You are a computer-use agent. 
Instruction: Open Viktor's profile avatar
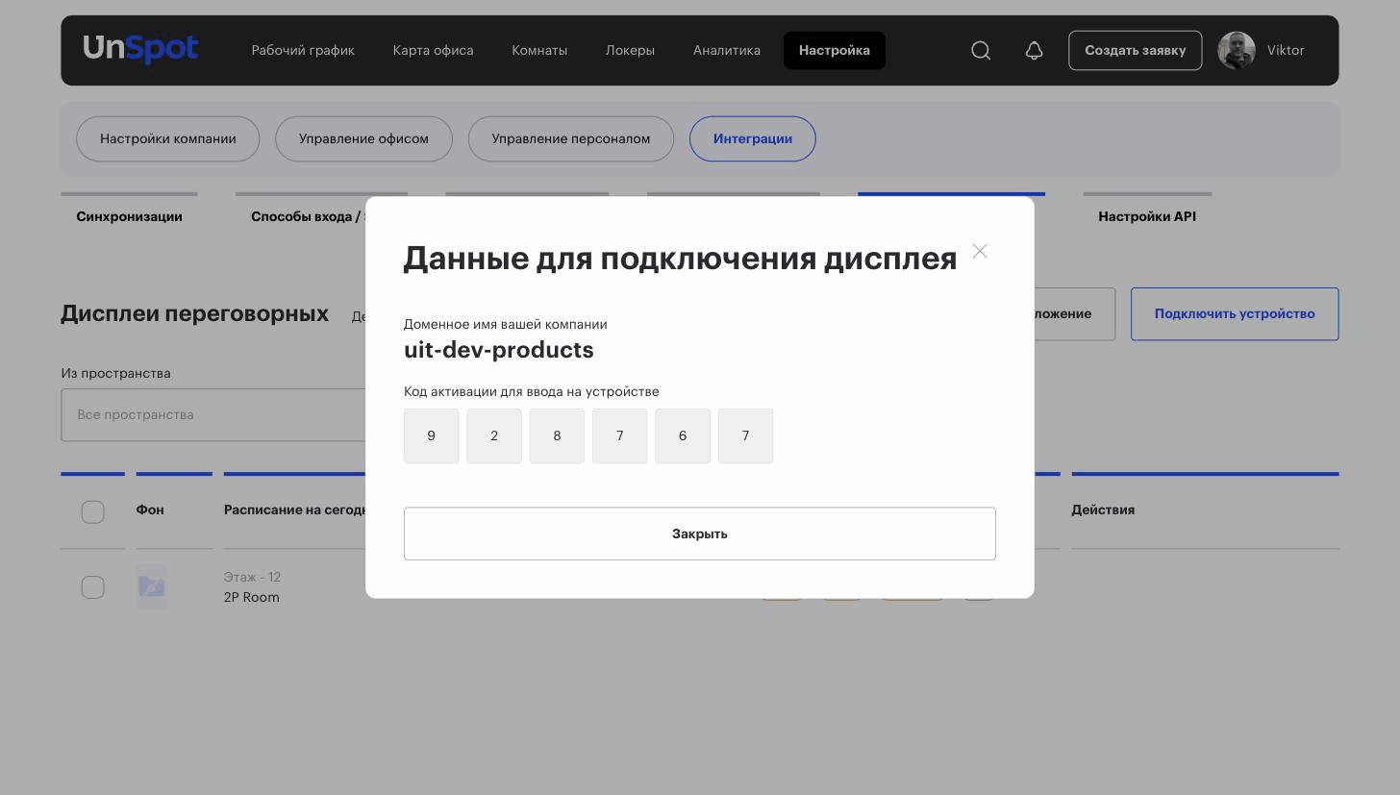click(x=1237, y=50)
